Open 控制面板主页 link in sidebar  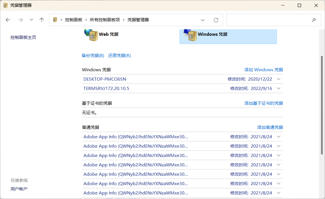coord(23,37)
